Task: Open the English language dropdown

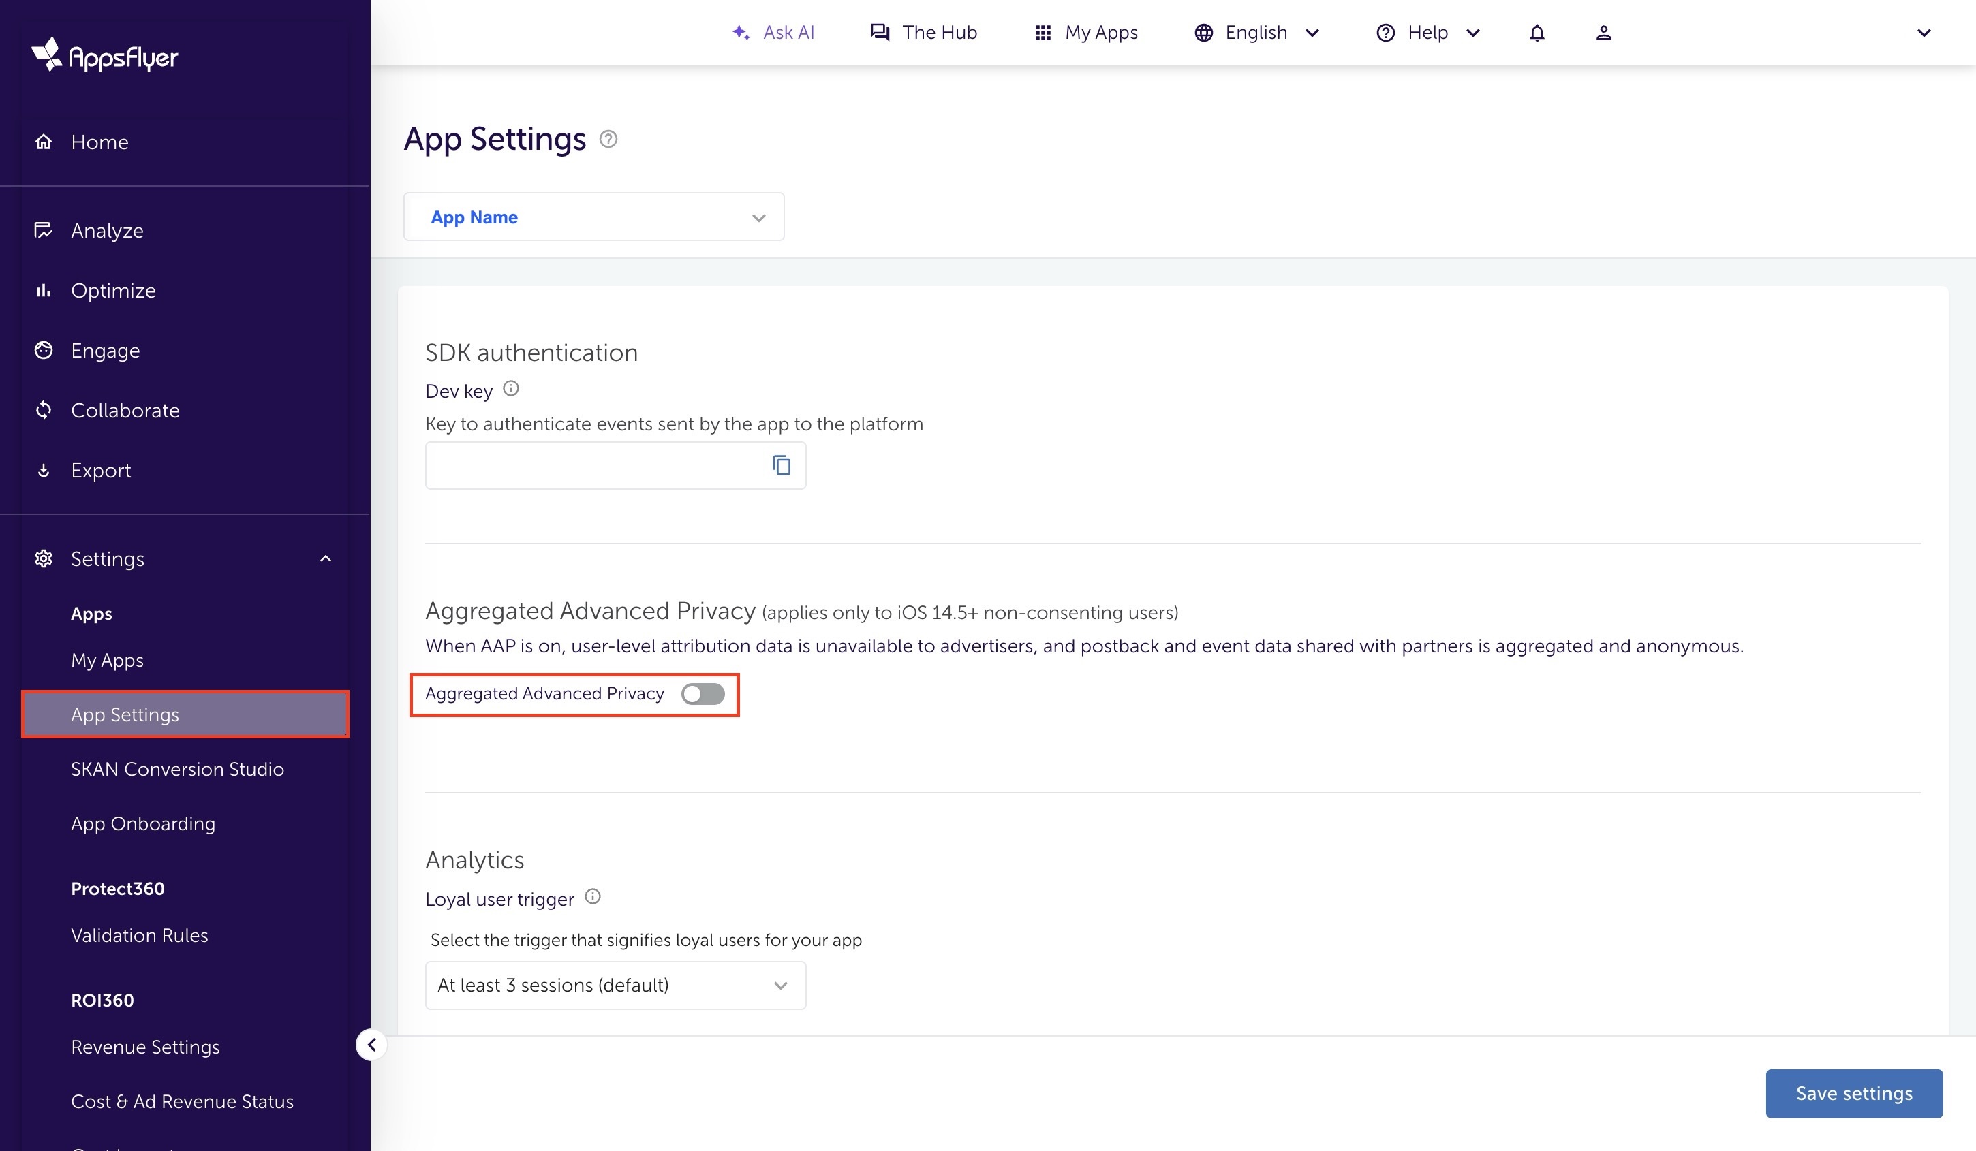Action: coord(1257,33)
